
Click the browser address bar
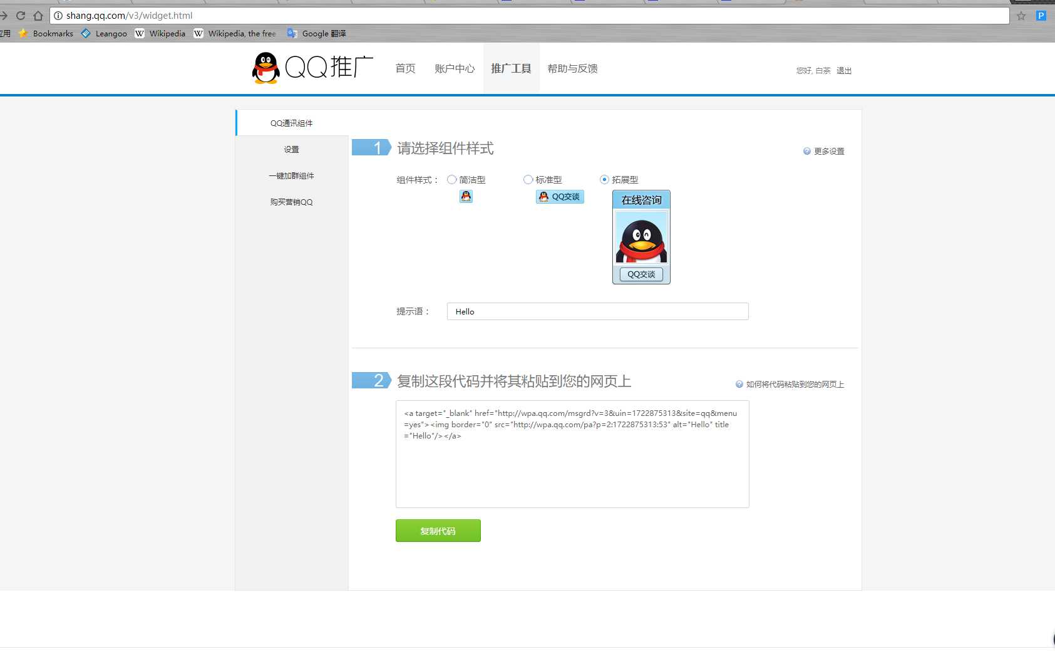click(x=530, y=16)
